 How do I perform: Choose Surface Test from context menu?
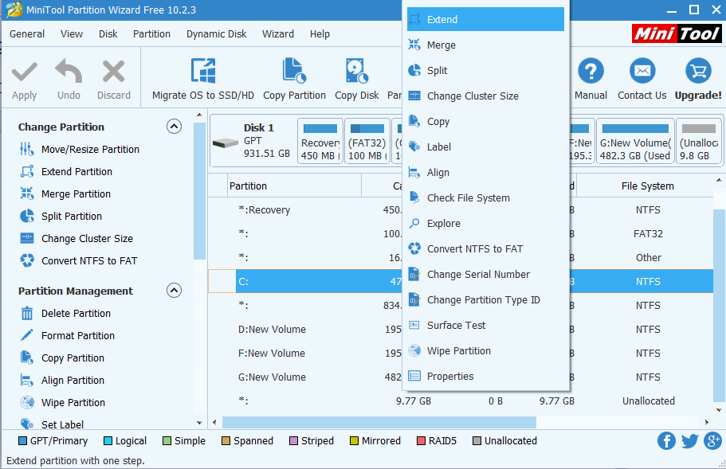458,325
